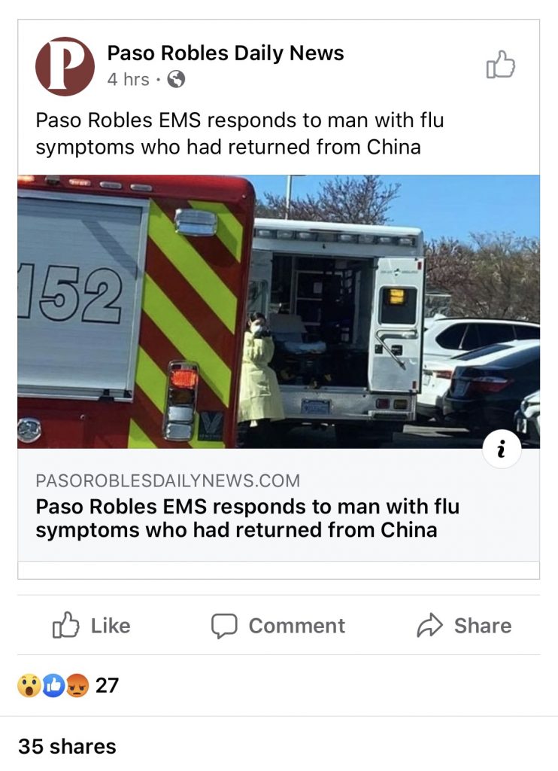Click the thumbs-up icon at post's top right
This screenshot has width=558, height=771.
click(501, 65)
